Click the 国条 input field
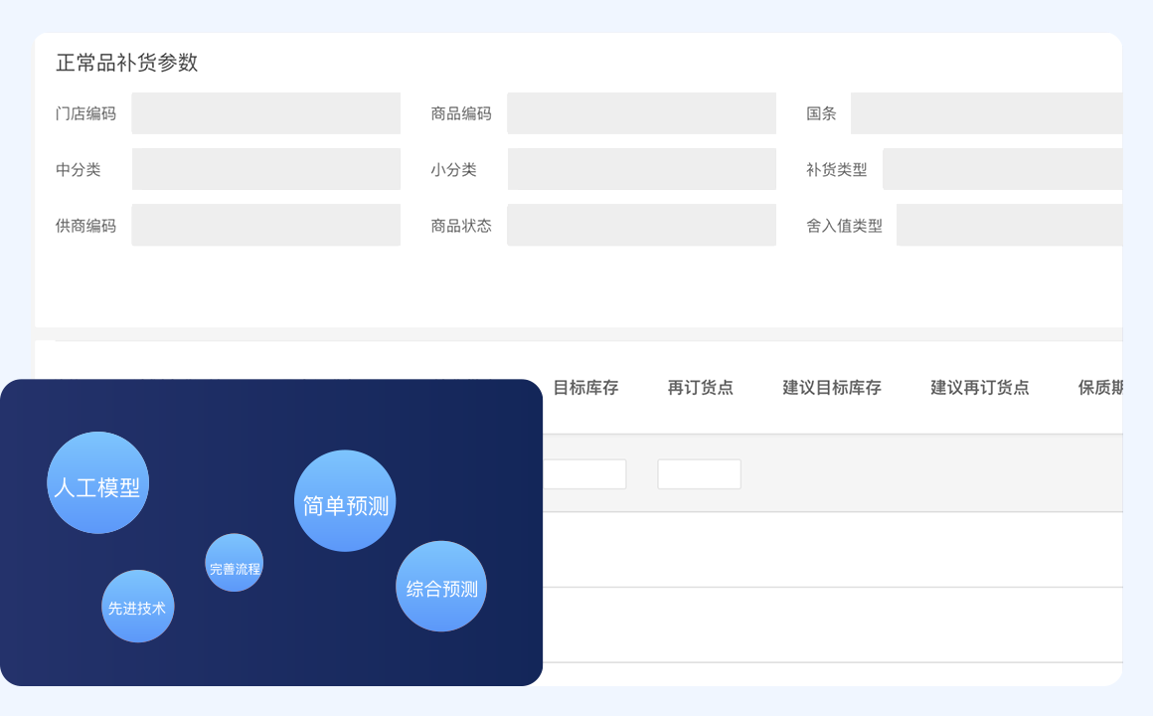 click(985, 113)
